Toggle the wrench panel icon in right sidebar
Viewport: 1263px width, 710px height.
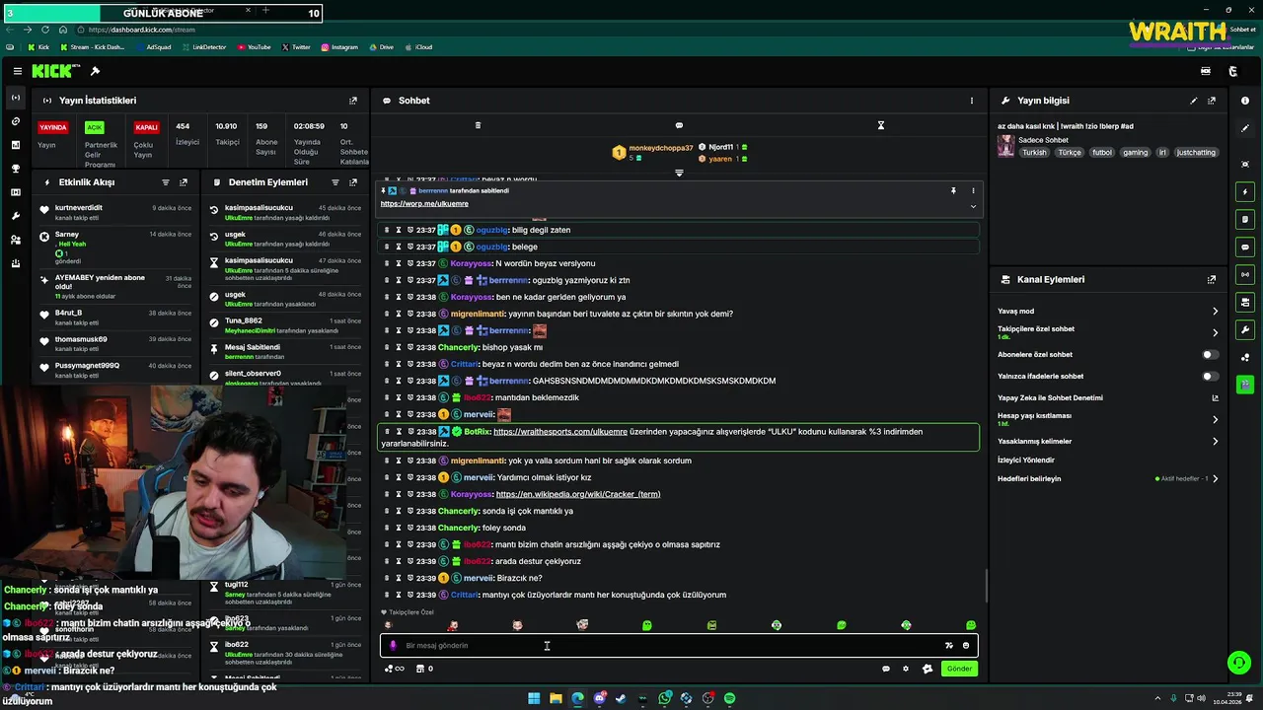click(1245, 329)
